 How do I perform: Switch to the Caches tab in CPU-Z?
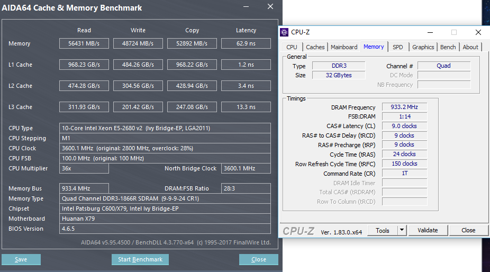coord(315,47)
